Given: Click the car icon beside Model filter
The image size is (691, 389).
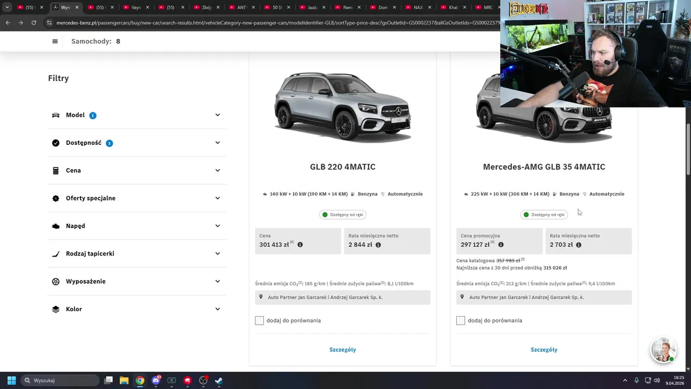Looking at the screenshot, I should 56,115.
